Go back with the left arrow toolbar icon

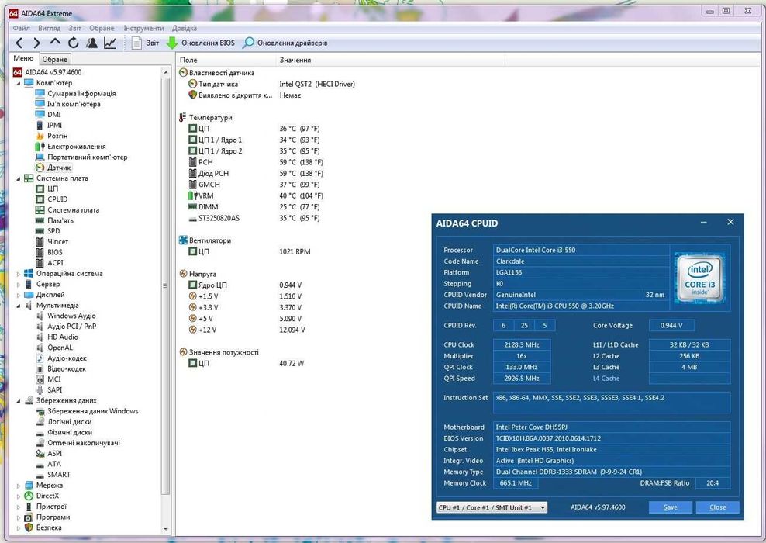pyautogui.click(x=19, y=43)
